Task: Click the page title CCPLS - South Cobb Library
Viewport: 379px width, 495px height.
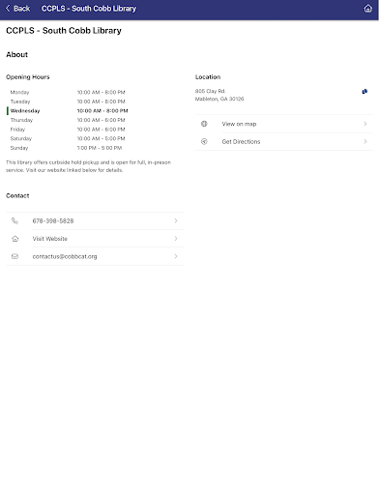Action: 64,31
